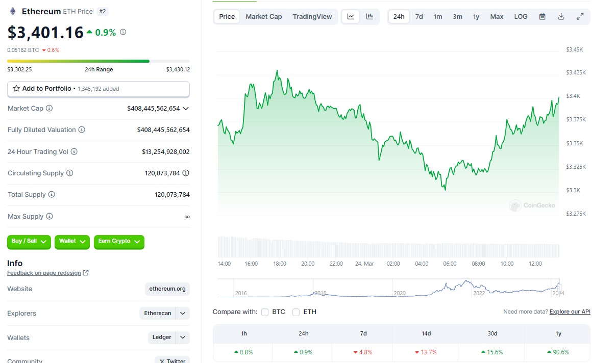The height and width of the screenshot is (363, 592).
Task: Click the download chart data icon
Action: (561, 17)
